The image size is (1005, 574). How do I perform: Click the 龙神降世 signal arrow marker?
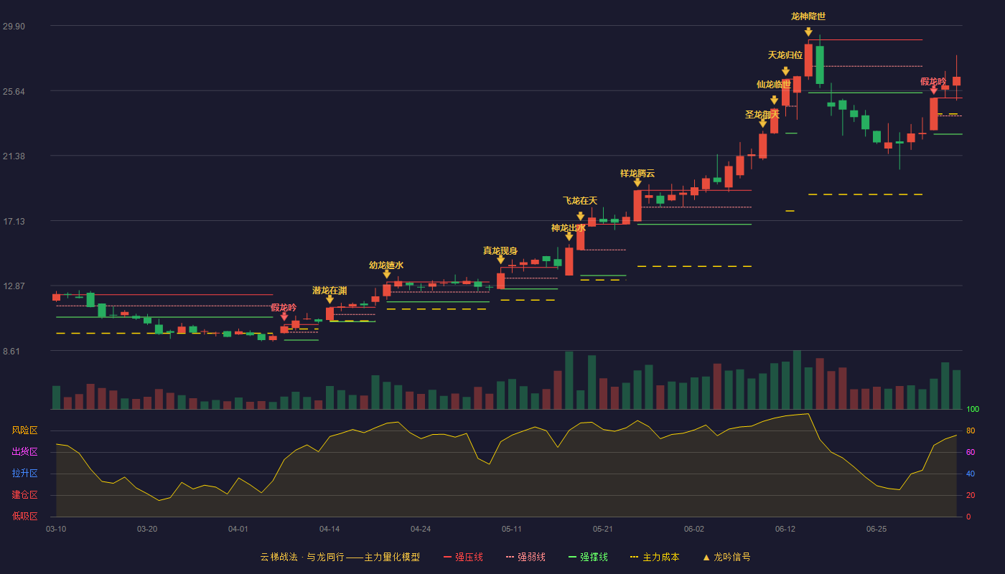[808, 32]
